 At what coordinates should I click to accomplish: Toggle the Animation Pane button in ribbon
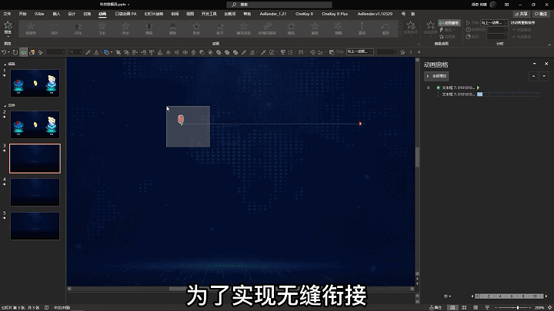[450, 23]
